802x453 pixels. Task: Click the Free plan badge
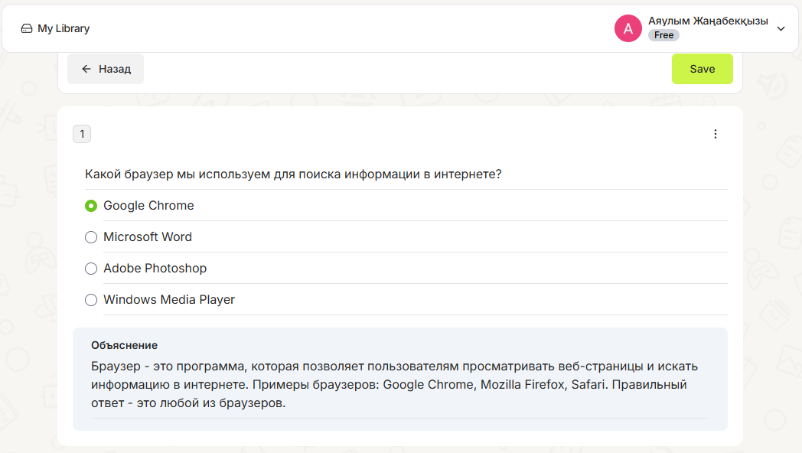663,35
